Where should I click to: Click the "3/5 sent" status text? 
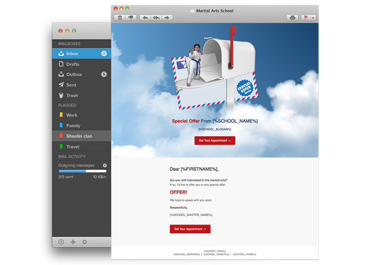click(x=66, y=177)
